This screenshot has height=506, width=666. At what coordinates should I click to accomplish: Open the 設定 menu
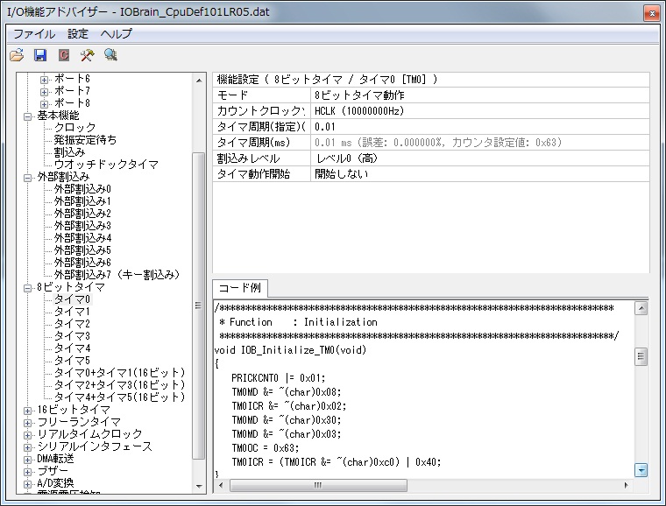point(78,34)
